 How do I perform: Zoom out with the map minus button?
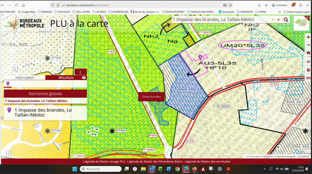[x=308, y=45]
